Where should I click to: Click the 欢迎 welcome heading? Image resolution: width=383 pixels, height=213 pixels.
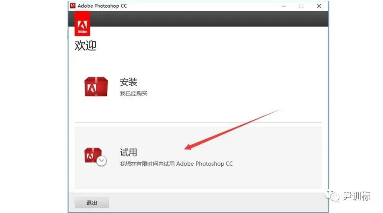86,46
